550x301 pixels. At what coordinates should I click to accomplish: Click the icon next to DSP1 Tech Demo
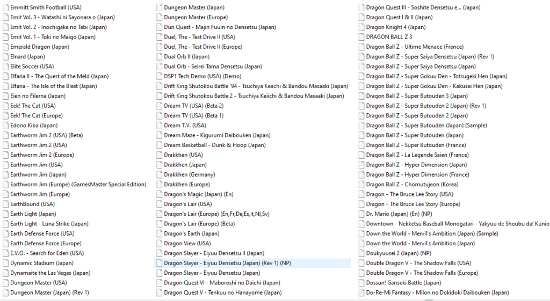159,76
